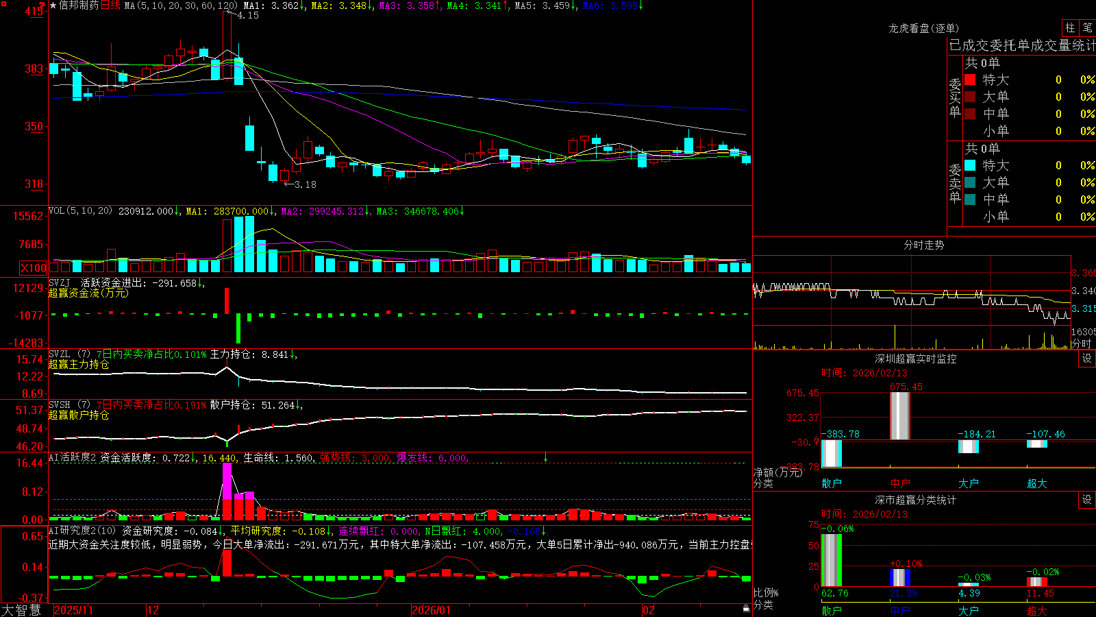Click the VOL(5,10,20) indicator label
Image resolution: width=1096 pixels, height=617 pixels.
80,211
